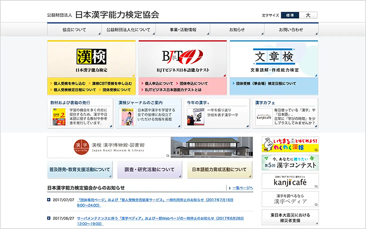Switch text size to 大

pyautogui.click(x=308, y=15)
